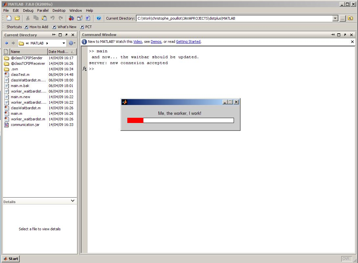Open the Profiler toolbar icon
358x263 pixels.
(88, 18)
